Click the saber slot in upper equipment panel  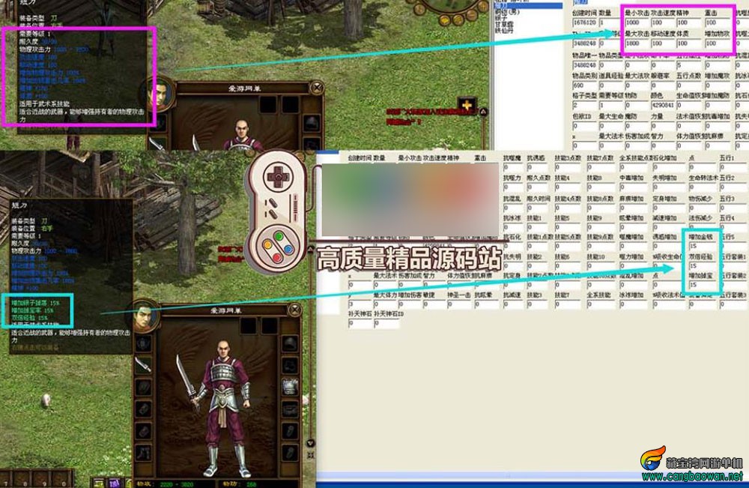(x=157, y=143)
